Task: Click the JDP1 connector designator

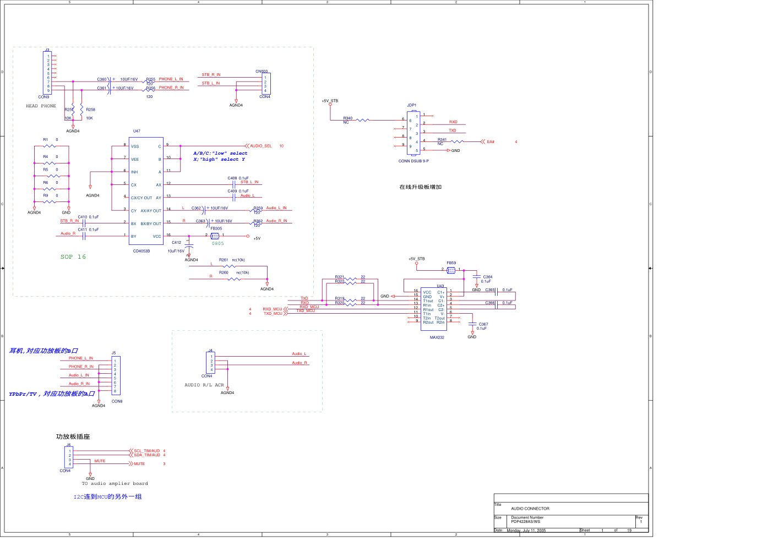Action: click(x=412, y=105)
